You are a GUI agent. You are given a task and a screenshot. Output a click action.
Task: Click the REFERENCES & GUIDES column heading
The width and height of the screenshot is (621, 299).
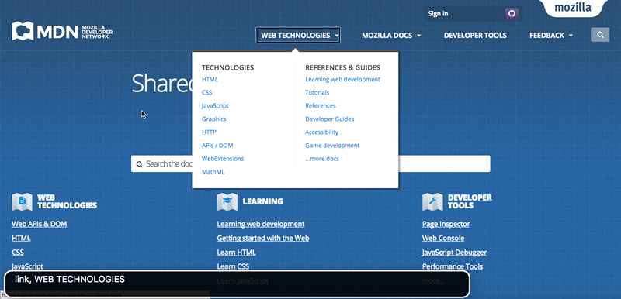(342, 68)
